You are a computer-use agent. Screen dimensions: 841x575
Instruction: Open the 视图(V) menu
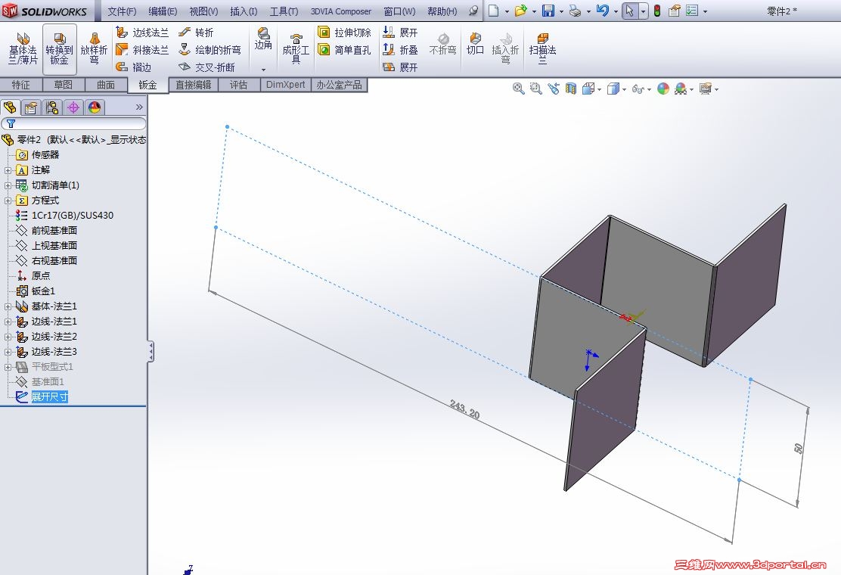point(203,11)
